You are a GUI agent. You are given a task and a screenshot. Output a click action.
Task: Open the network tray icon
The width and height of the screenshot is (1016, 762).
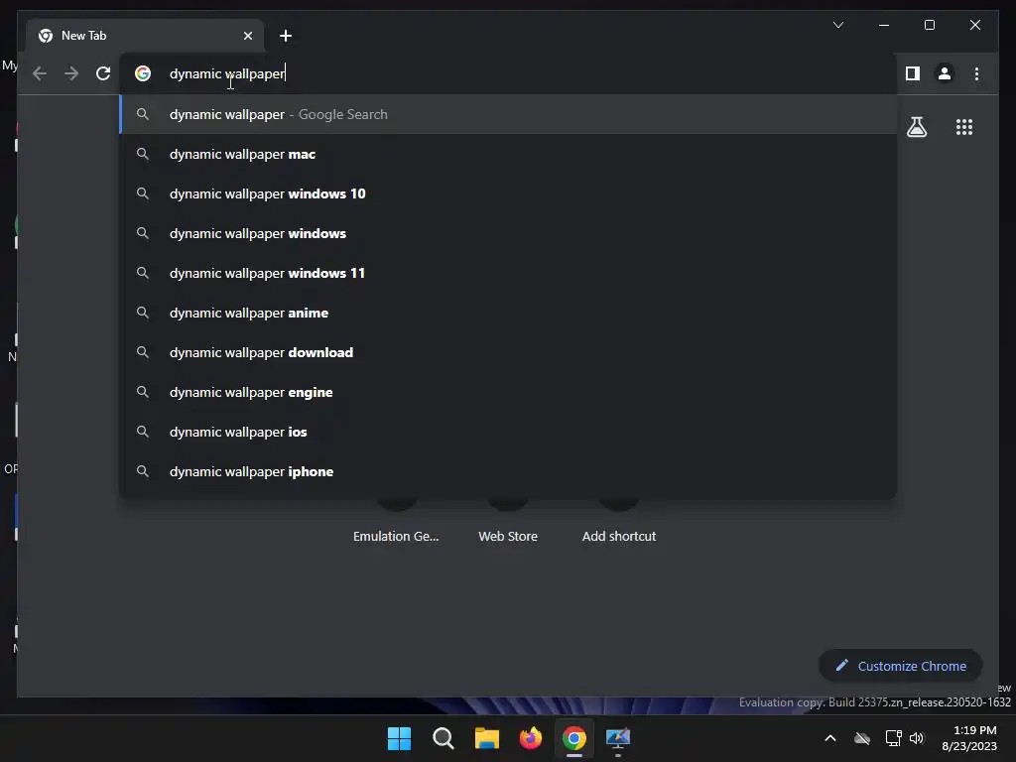894,738
